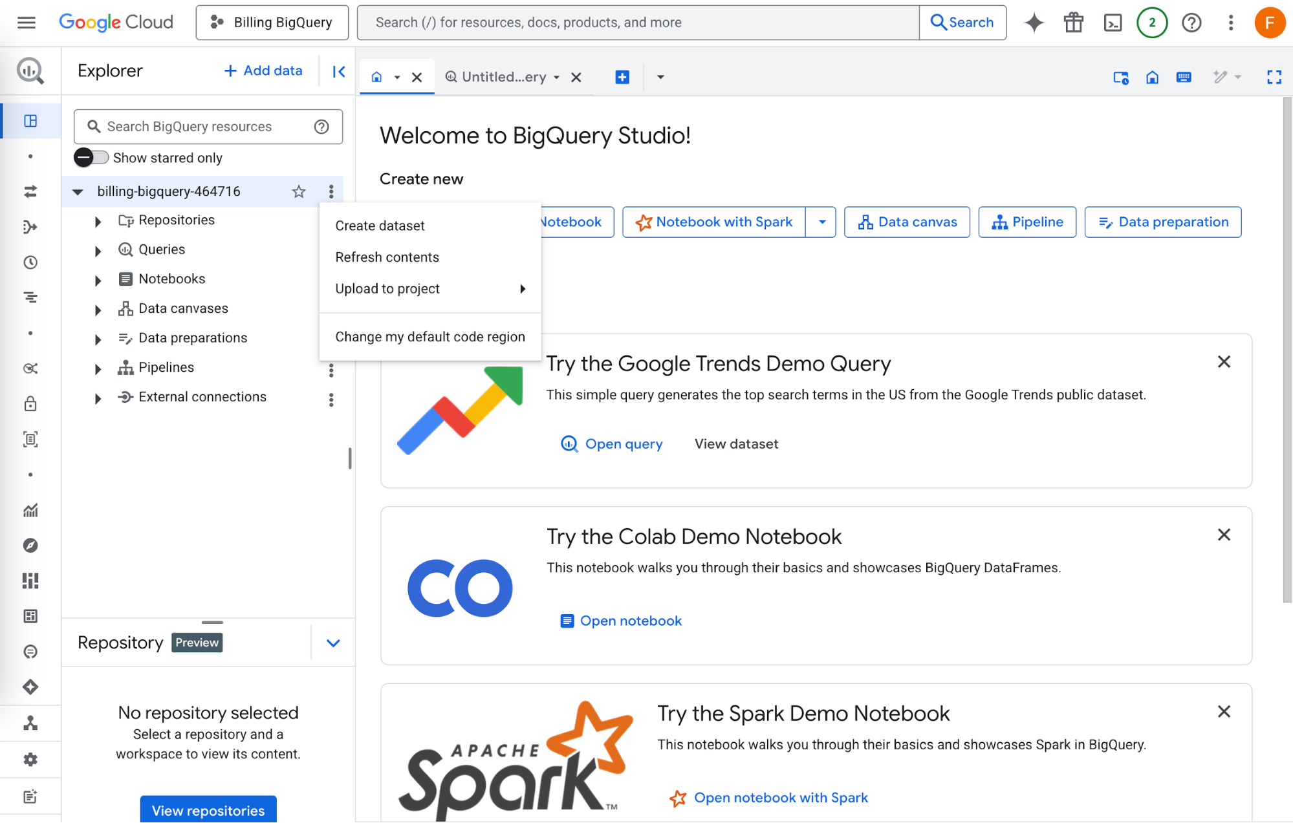This screenshot has width=1293, height=823.
Task: Click the help icon in search BigQuery resources
Action: pyautogui.click(x=321, y=127)
